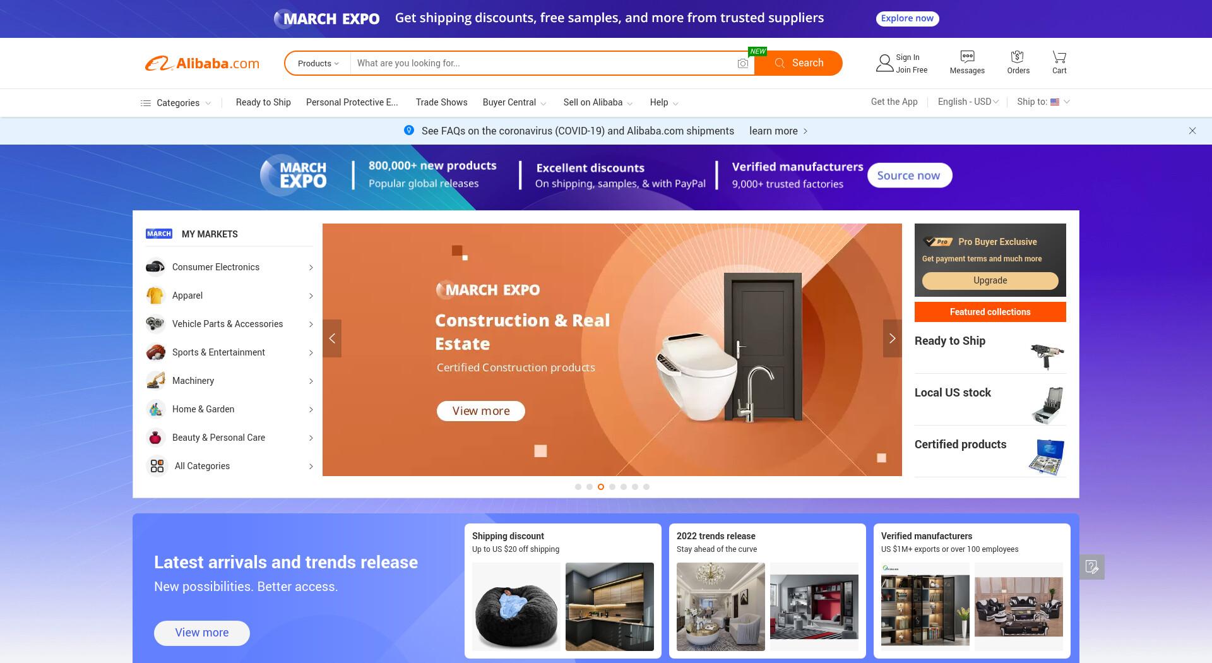The width and height of the screenshot is (1212, 663).
Task: Open Local US stock collection
Action: click(990, 400)
